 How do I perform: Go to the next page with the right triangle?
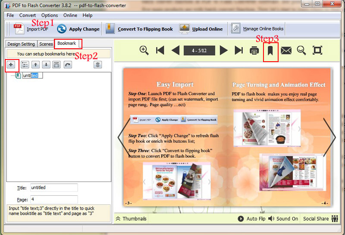click(223, 50)
